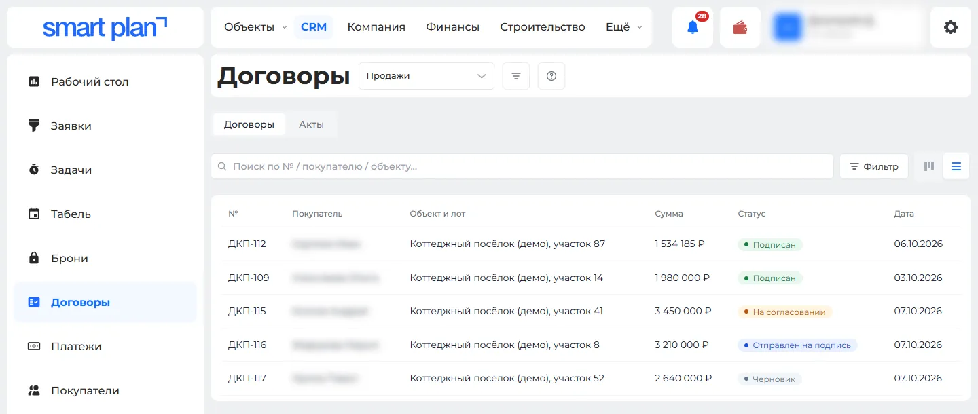Open the Строительство menu item
Viewport: 978px width, 414px height.
(x=543, y=27)
